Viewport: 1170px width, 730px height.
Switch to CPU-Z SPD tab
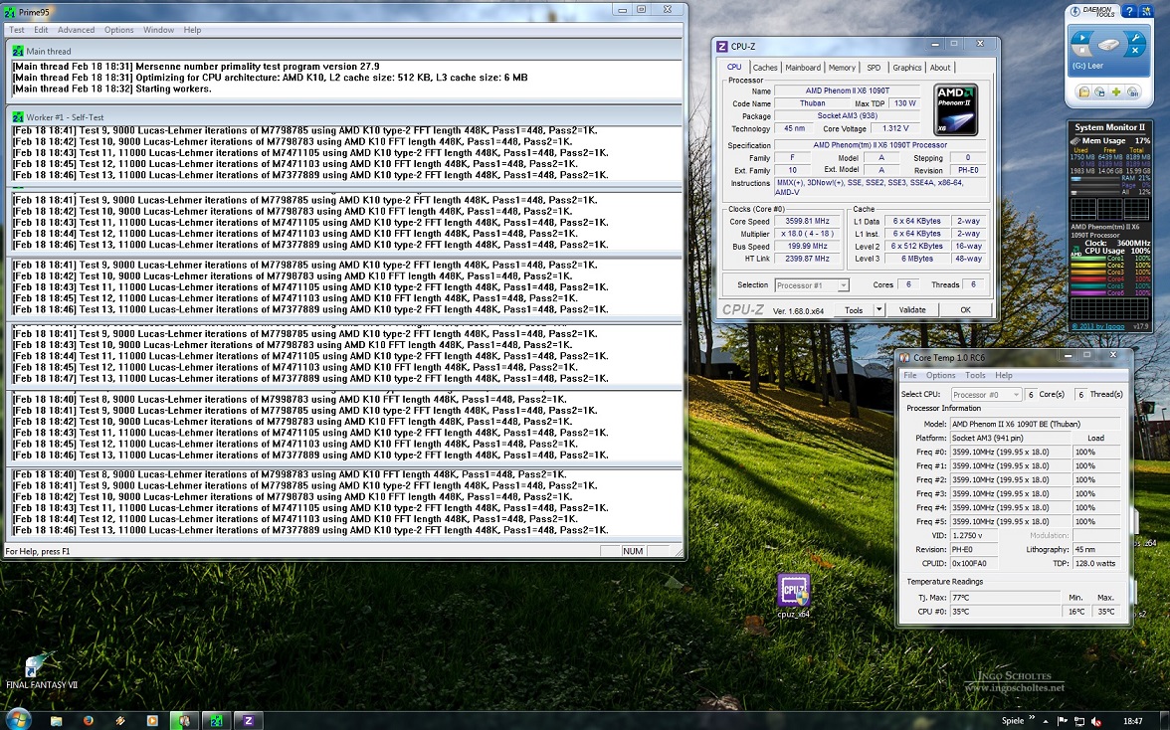coord(874,67)
